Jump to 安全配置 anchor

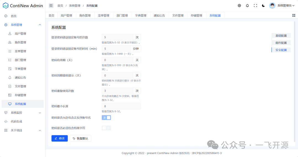coord(281,50)
